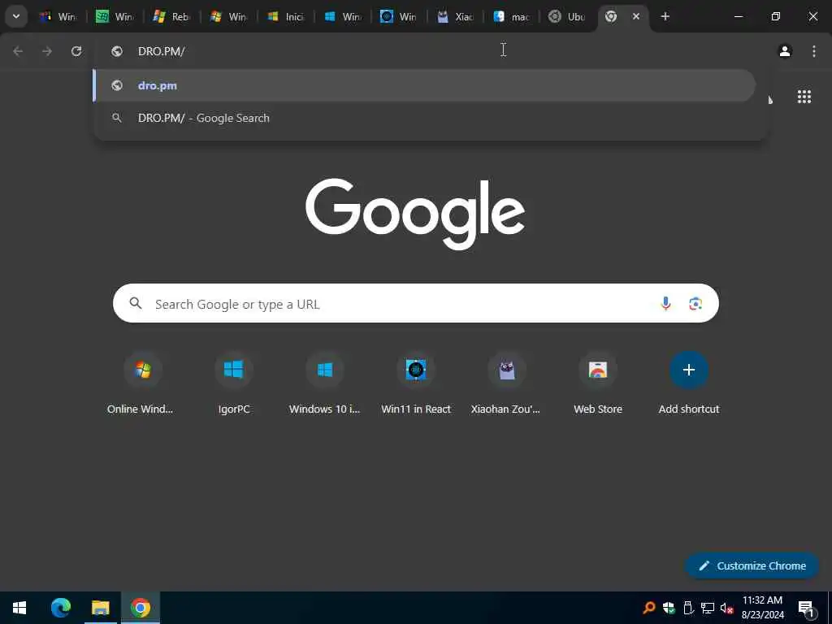
Task: Click the Add shortcut button
Action: tap(689, 384)
